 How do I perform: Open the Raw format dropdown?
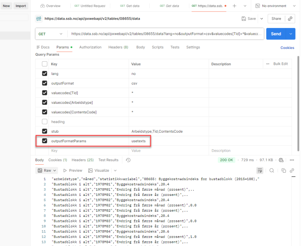[x=47, y=171]
